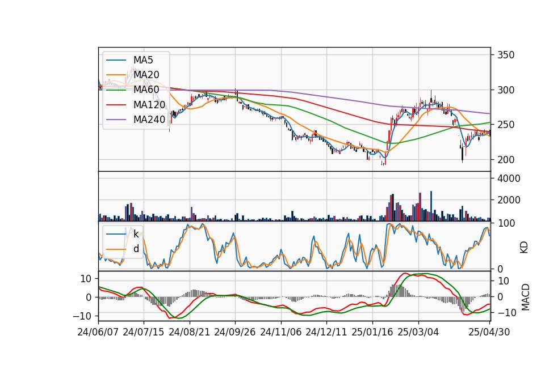Click the 25/03/04 date tick label
This screenshot has width=545, height=391.
tap(418, 333)
